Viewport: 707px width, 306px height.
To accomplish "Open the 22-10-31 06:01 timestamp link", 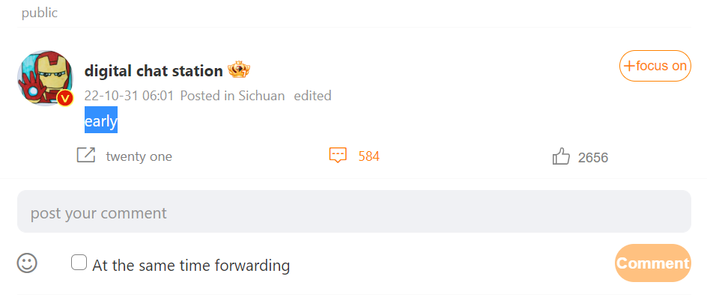I will (x=129, y=96).
